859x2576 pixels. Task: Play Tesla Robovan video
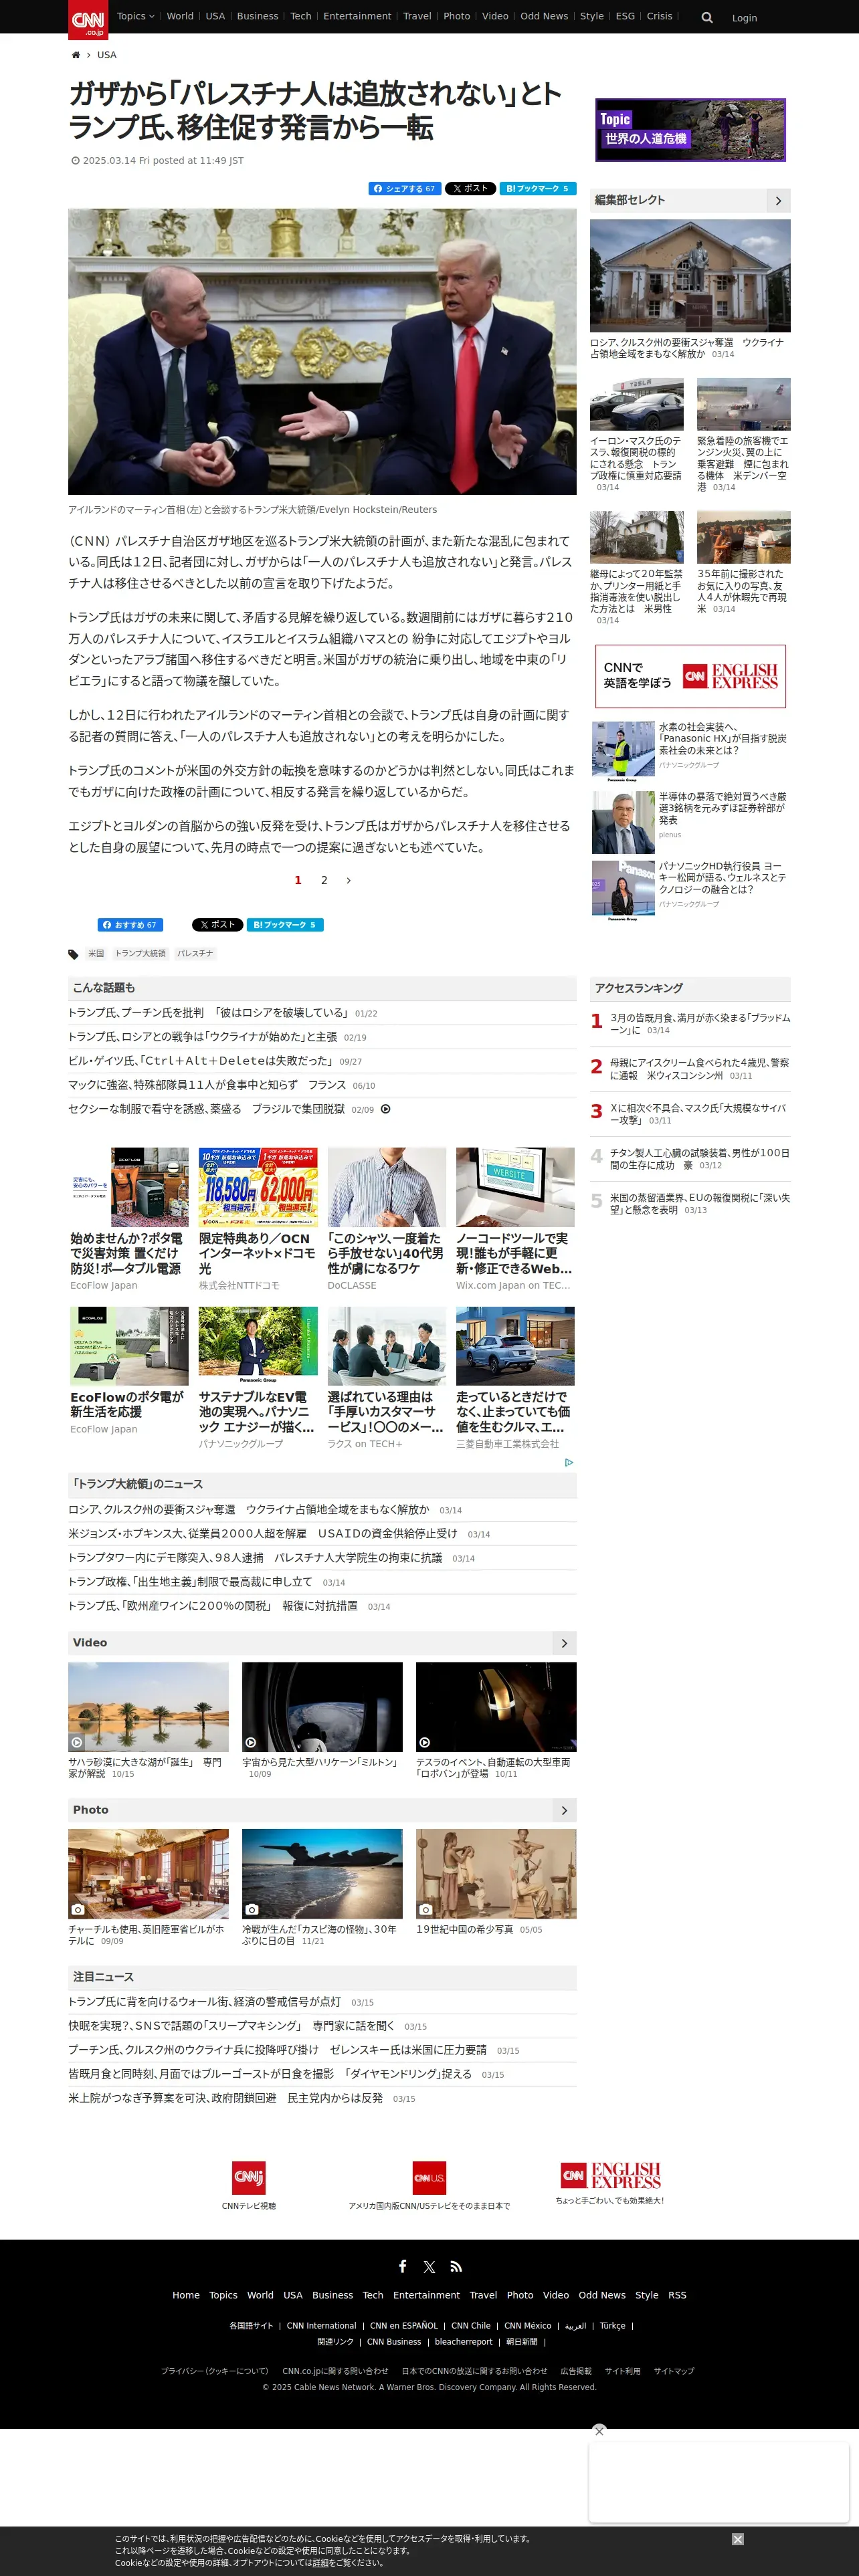point(496,1707)
